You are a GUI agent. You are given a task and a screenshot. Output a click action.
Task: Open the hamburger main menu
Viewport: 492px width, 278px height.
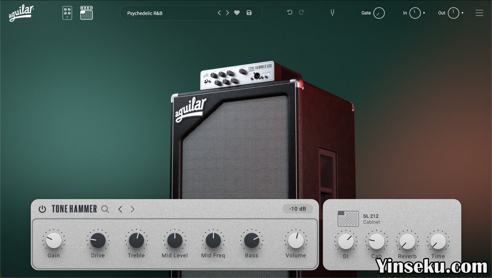click(x=479, y=13)
